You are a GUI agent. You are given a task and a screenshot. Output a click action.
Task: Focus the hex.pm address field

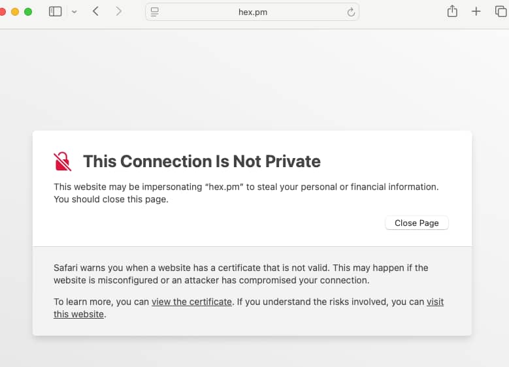pos(253,12)
